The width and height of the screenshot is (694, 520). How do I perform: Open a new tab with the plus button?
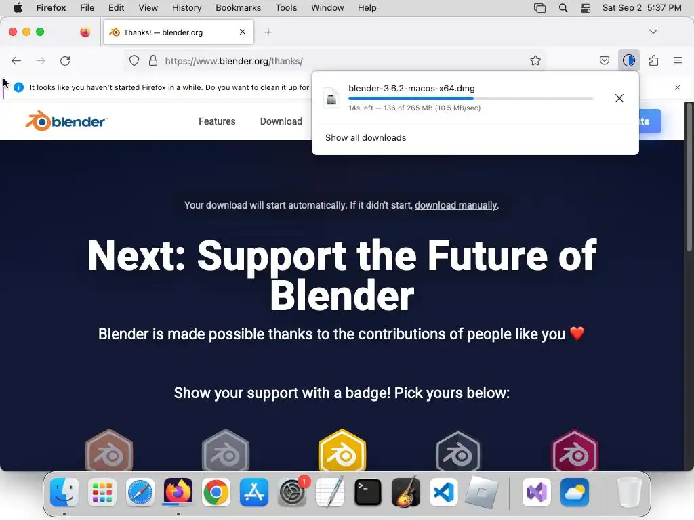tap(268, 32)
